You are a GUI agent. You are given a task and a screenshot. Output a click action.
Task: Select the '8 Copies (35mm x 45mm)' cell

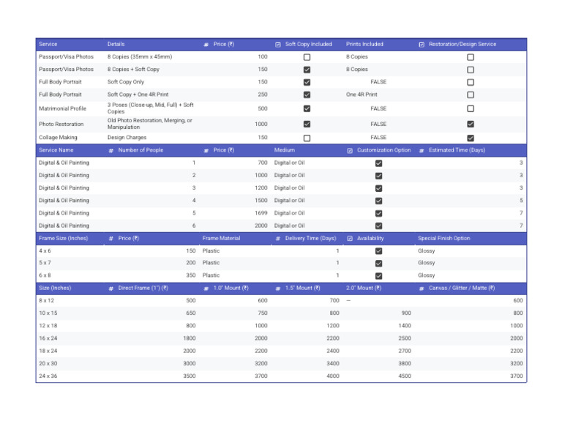point(151,56)
